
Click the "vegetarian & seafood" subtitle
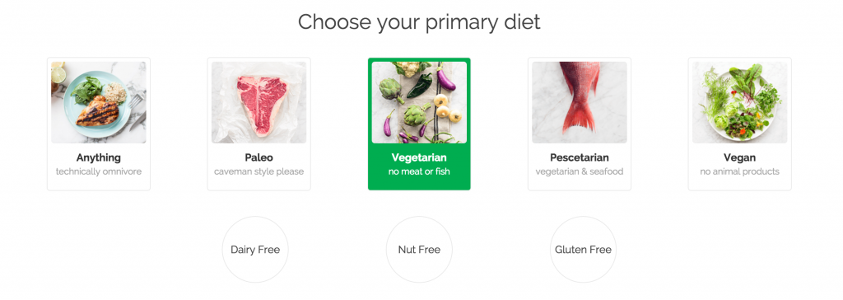[x=580, y=171]
